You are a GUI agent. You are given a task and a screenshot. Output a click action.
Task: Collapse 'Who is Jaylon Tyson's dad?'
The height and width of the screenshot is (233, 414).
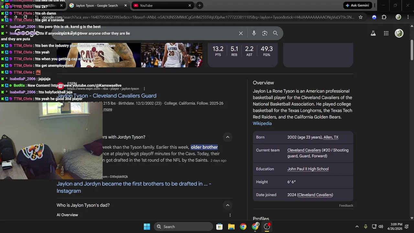point(228,205)
